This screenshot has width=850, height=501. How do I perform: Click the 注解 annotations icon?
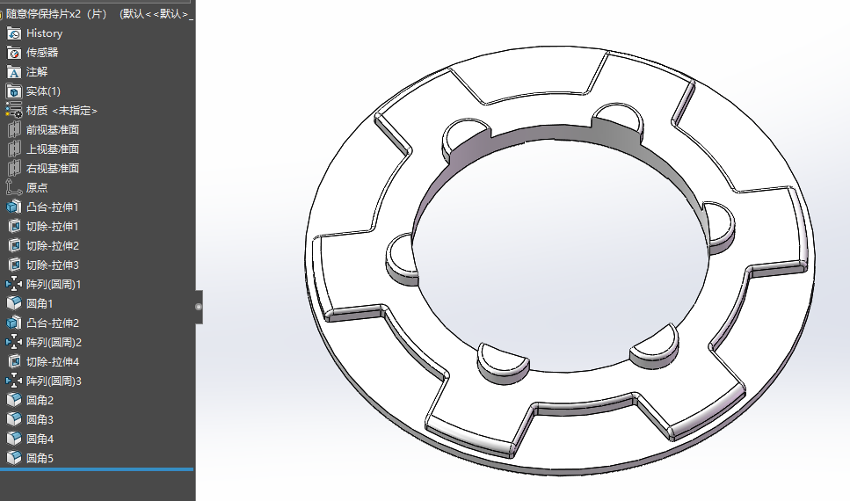[13, 72]
